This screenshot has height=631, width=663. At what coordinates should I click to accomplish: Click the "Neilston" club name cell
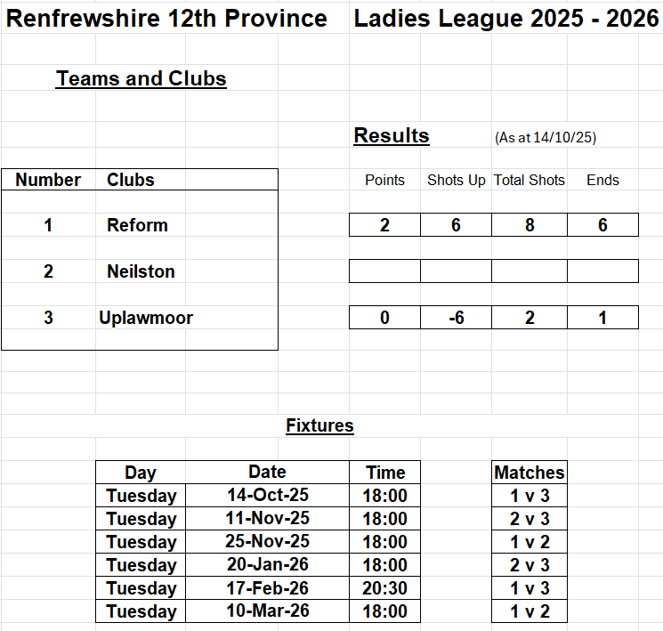pyautogui.click(x=141, y=271)
